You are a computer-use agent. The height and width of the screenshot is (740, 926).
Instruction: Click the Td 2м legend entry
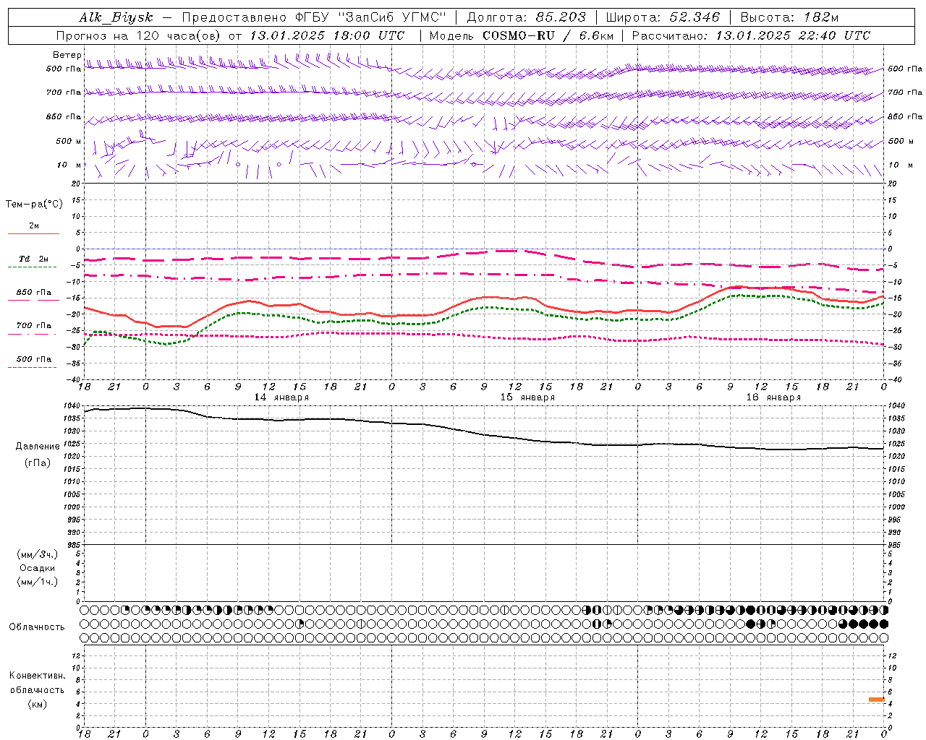(x=33, y=259)
